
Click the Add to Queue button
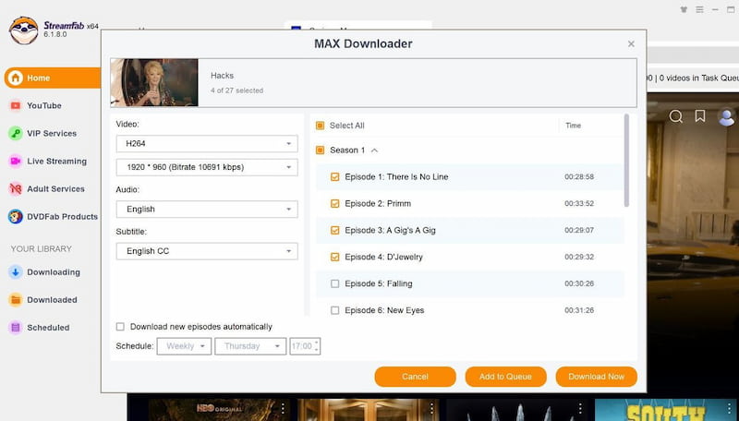505,377
